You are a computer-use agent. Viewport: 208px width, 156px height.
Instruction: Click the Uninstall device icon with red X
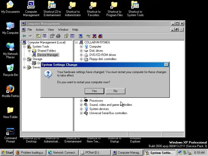[94, 36]
